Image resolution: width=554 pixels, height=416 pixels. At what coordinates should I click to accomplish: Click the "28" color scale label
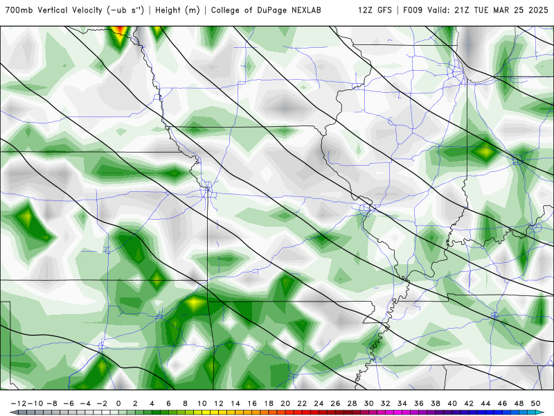click(x=352, y=404)
